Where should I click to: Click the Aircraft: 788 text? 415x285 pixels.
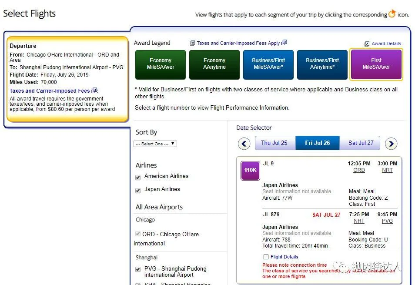(x=276, y=239)
